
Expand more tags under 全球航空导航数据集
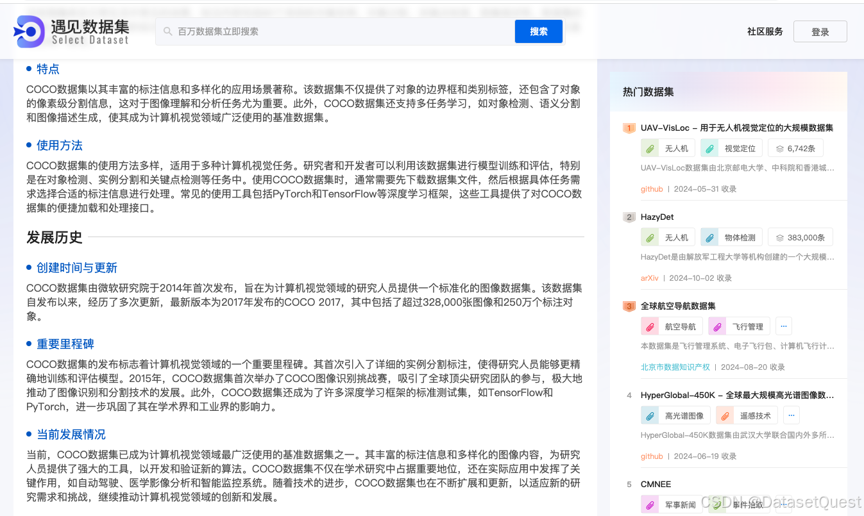(x=783, y=326)
